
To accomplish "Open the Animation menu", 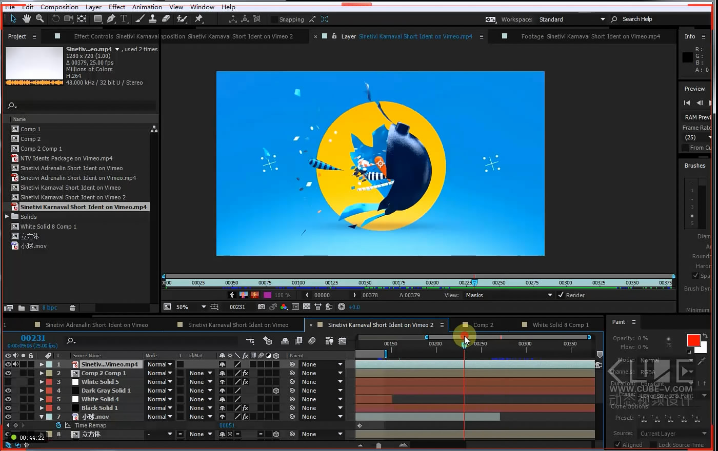I will point(147,7).
